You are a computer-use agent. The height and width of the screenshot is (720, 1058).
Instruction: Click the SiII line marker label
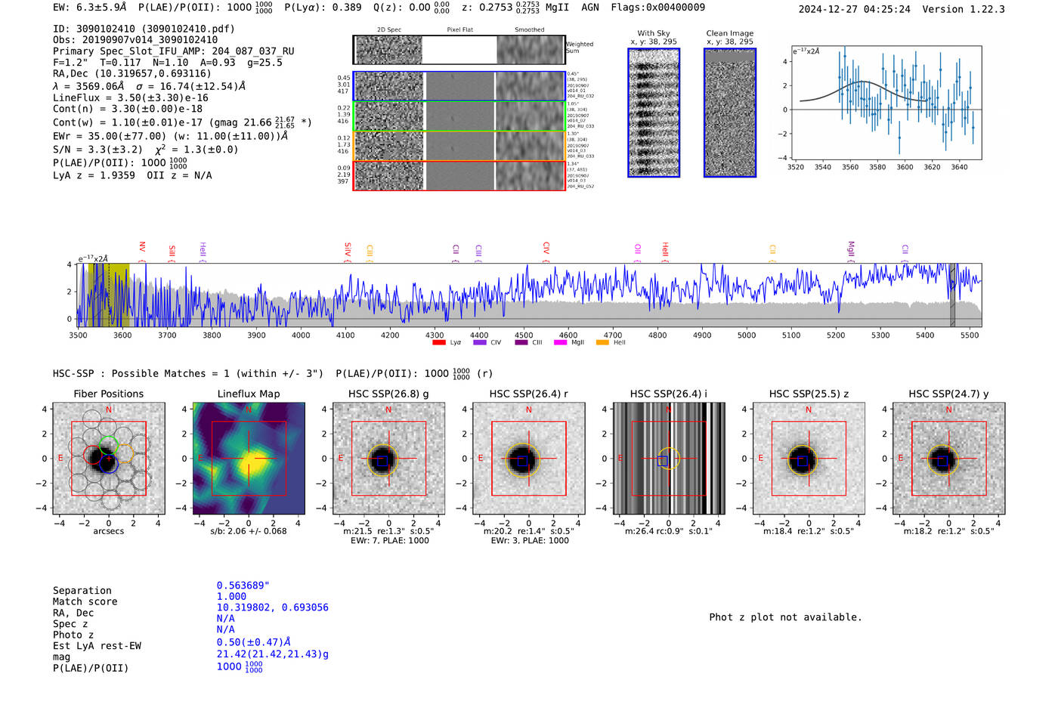click(172, 252)
